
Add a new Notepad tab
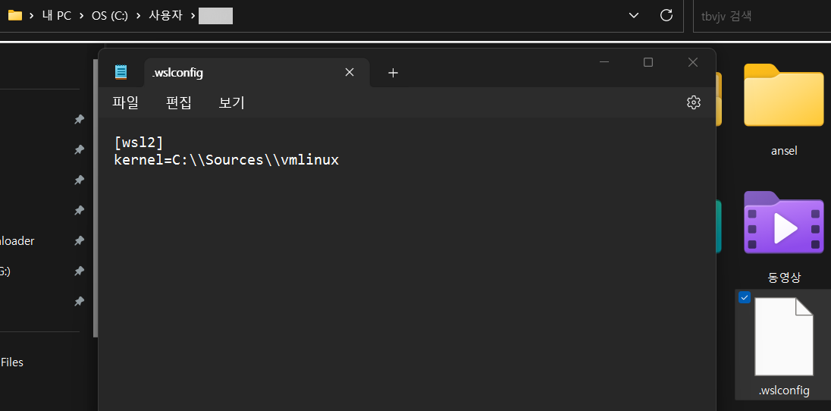pyautogui.click(x=393, y=73)
